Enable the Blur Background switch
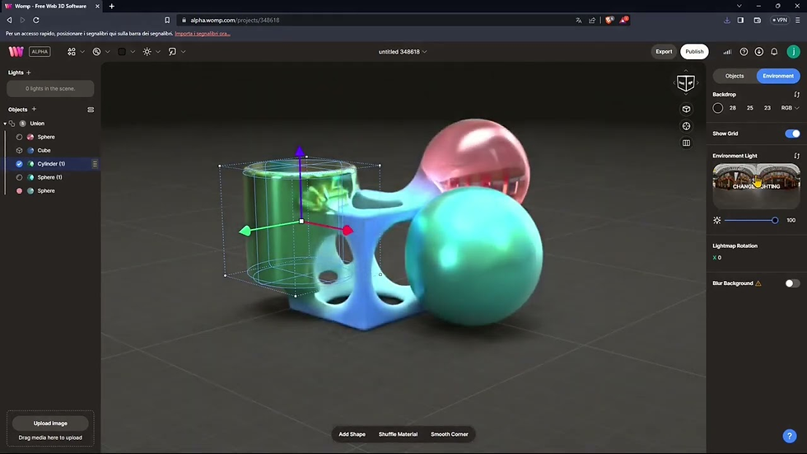807x454 pixels. click(x=792, y=283)
